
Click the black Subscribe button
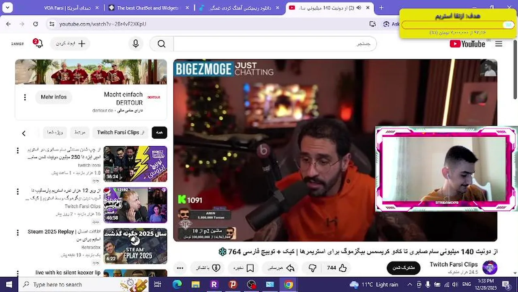403,268
